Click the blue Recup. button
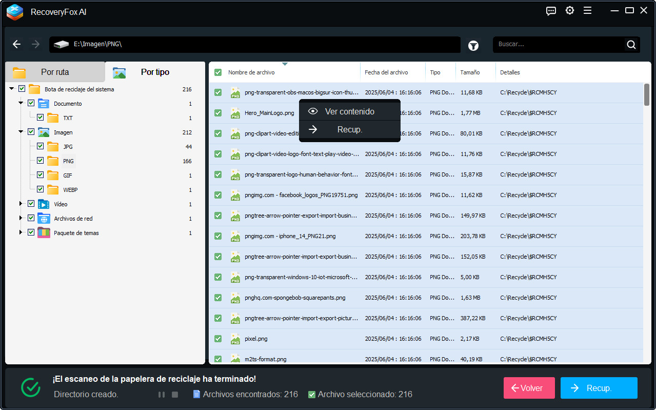 tap(599, 388)
